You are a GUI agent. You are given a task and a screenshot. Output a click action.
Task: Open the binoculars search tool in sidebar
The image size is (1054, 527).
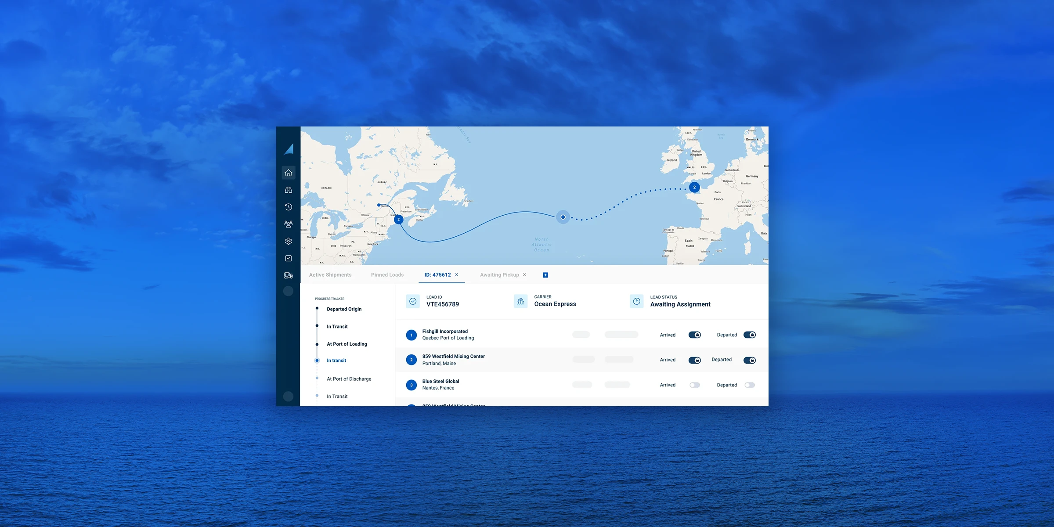click(288, 189)
